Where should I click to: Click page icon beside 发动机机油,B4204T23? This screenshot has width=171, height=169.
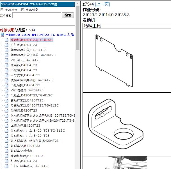(7, 156)
